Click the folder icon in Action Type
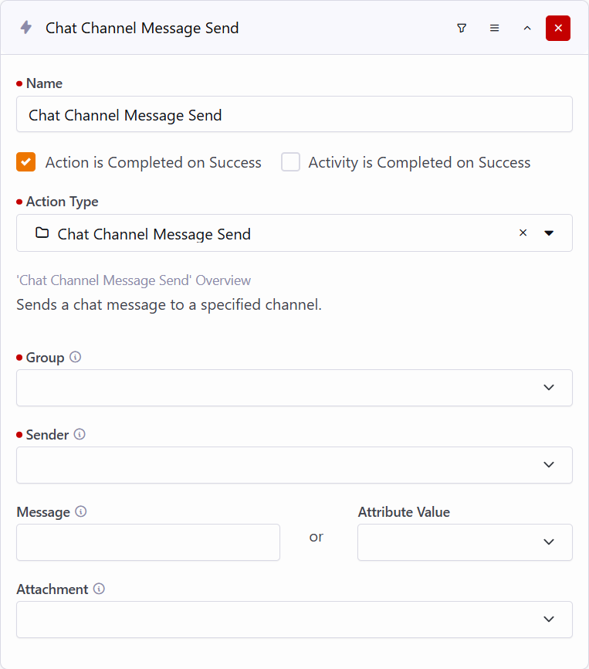The width and height of the screenshot is (589, 669). coord(42,233)
